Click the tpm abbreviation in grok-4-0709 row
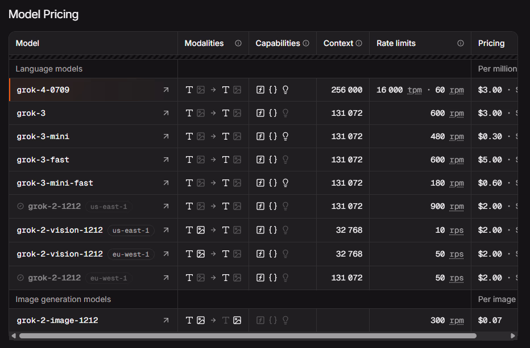Image resolution: width=530 pixels, height=348 pixels. [415, 90]
